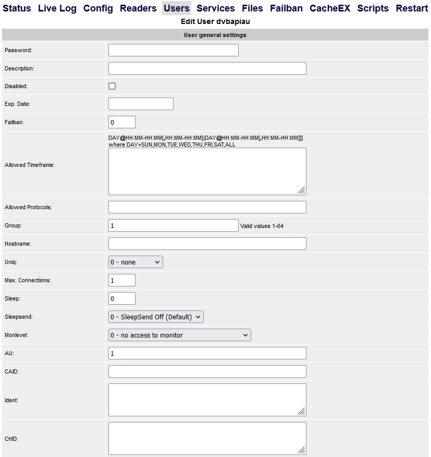The image size is (431, 457).
Task: Click into the Allowed Timeframe text area
Action: (x=207, y=171)
